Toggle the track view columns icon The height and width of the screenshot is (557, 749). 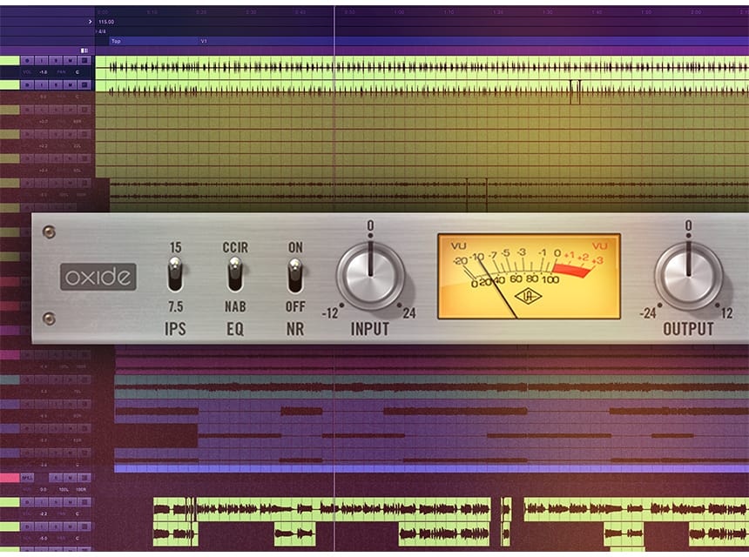84,50
